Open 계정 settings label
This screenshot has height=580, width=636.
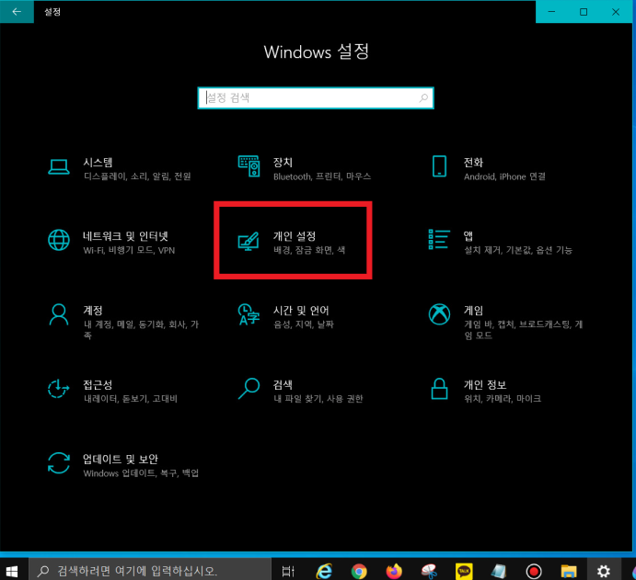click(x=93, y=311)
